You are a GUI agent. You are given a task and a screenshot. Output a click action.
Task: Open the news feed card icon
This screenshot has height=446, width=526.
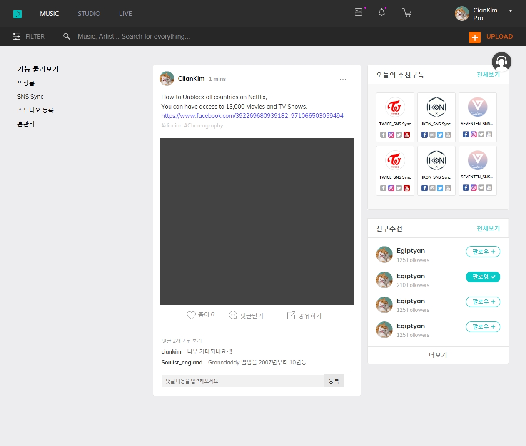click(x=359, y=12)
